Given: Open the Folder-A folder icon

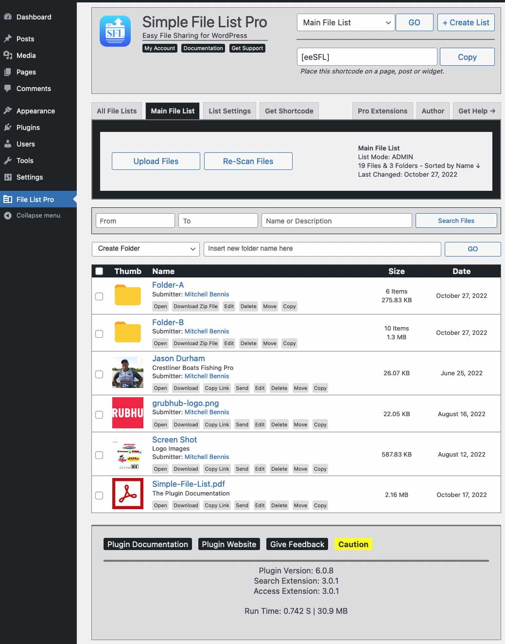Looking at the screenshot, I should [x=127, y=295].
